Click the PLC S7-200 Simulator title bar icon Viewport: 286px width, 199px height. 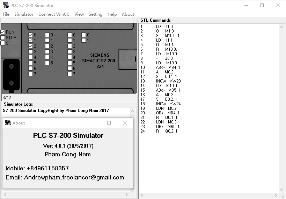6,5
